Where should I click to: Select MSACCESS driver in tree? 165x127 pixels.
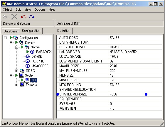[x=40, y=66]
